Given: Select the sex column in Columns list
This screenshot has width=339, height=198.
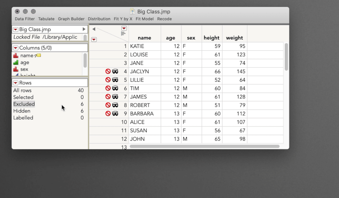Looking at the screenshot, I should click(24, 69).
